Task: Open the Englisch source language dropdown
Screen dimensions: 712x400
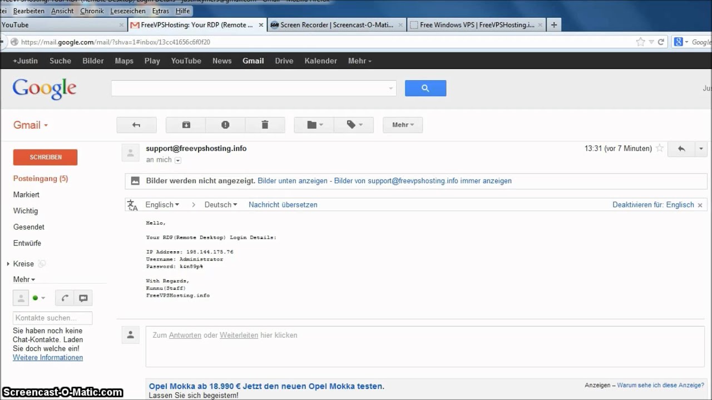Action: coord(162,204)
